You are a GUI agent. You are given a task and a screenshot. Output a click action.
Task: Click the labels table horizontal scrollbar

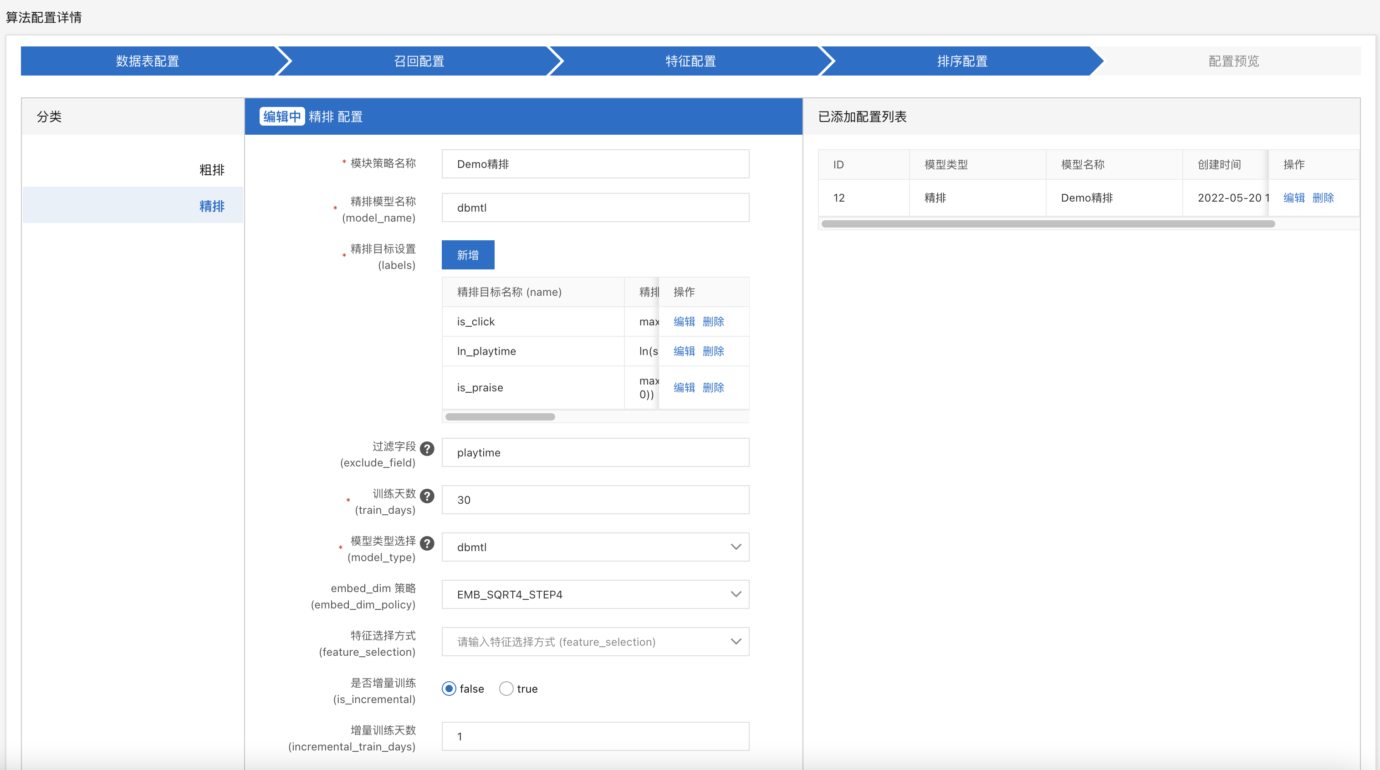[500, 416]
